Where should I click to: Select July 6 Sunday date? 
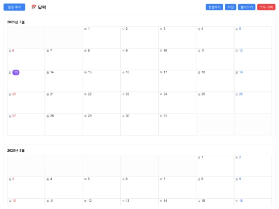tap(13, 51)
